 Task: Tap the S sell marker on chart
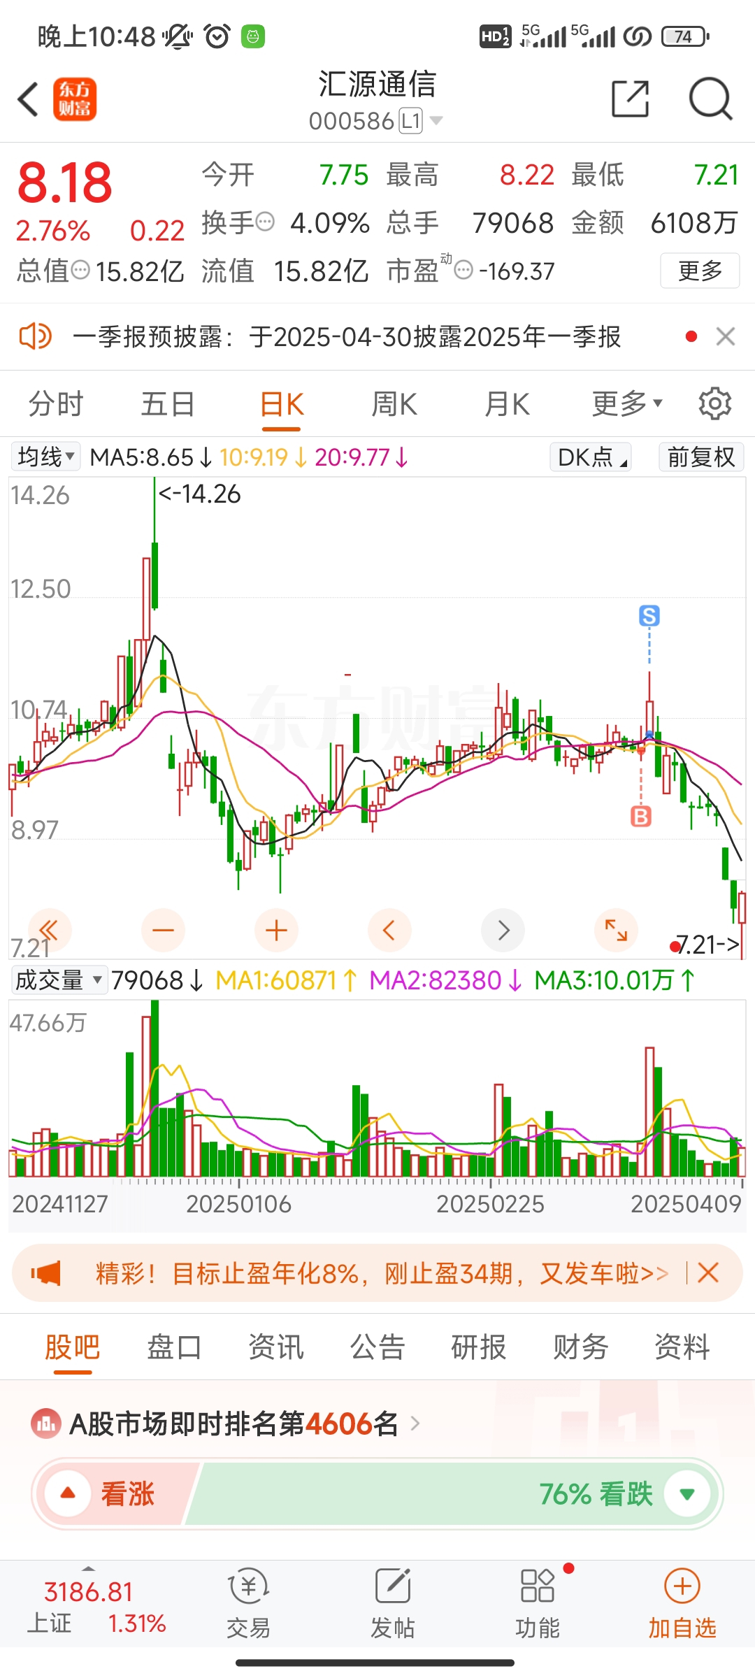[649, 616]
